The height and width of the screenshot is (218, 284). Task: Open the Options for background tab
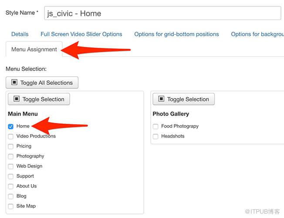257,34
